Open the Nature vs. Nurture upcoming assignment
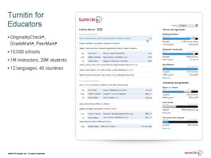Image resolution: width=211 pixels, height=158 pixels. tap(170, 87)
